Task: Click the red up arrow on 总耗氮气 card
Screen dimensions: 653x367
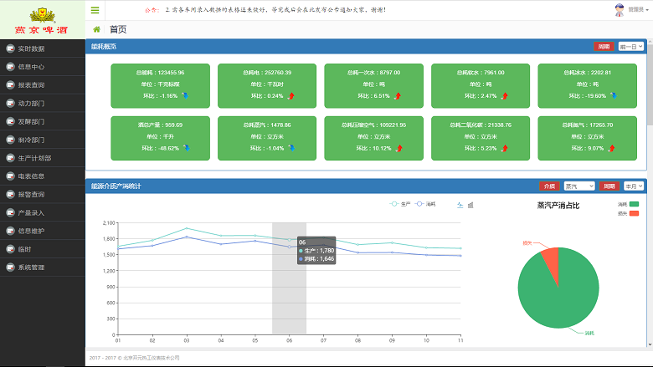Action: 611,148
